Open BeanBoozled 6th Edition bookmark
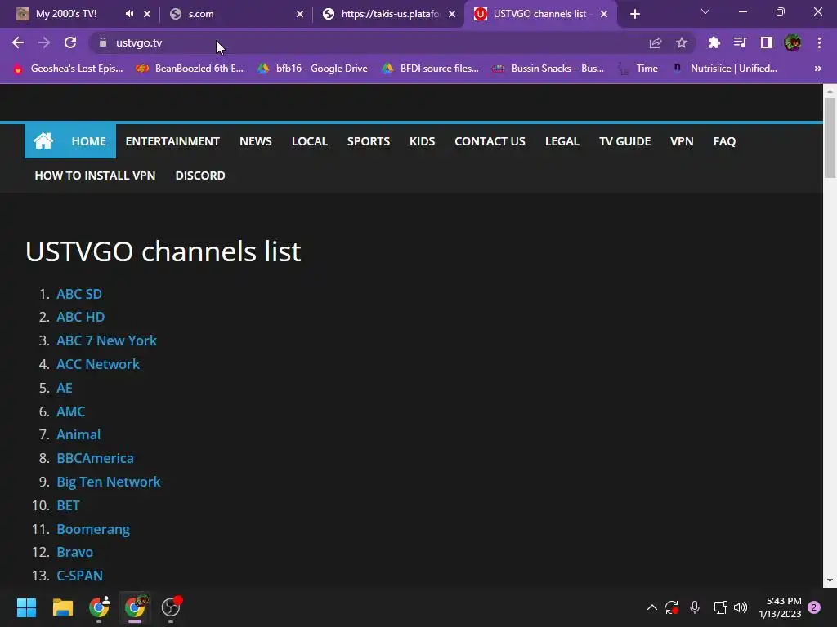This screenshot has width=837, height=627. pyautogui.click(x=190, y=69)
